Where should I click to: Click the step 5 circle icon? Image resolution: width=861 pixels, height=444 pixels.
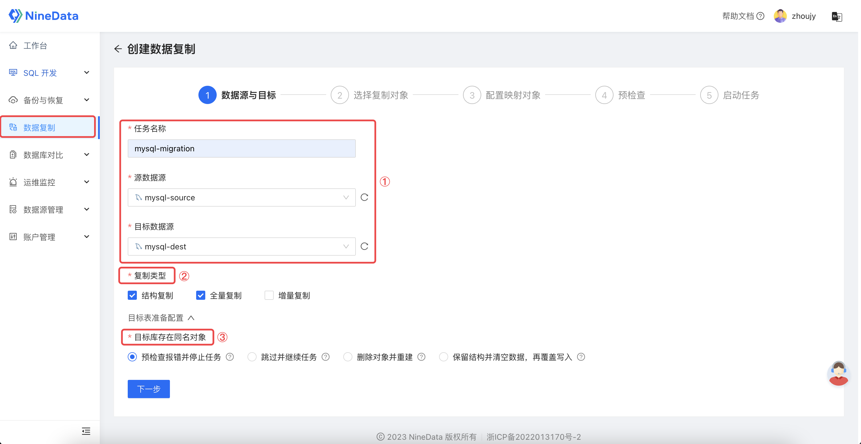point(709,95)
